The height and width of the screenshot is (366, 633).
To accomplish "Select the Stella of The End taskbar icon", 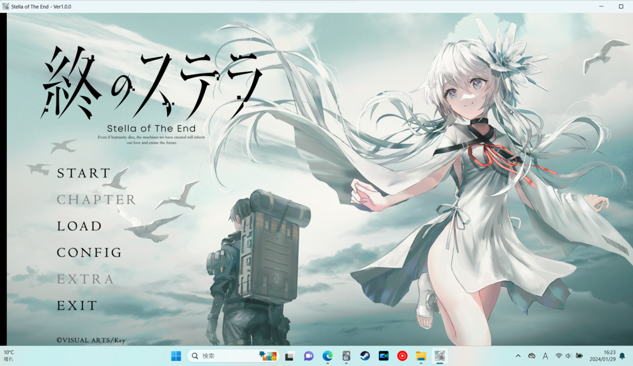I will tap(439, 356).
